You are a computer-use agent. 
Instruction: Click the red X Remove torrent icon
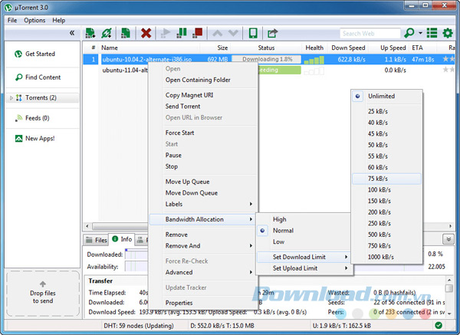[x=146, y=33]
